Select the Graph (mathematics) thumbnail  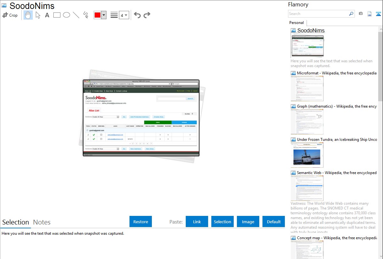[307, 122]
